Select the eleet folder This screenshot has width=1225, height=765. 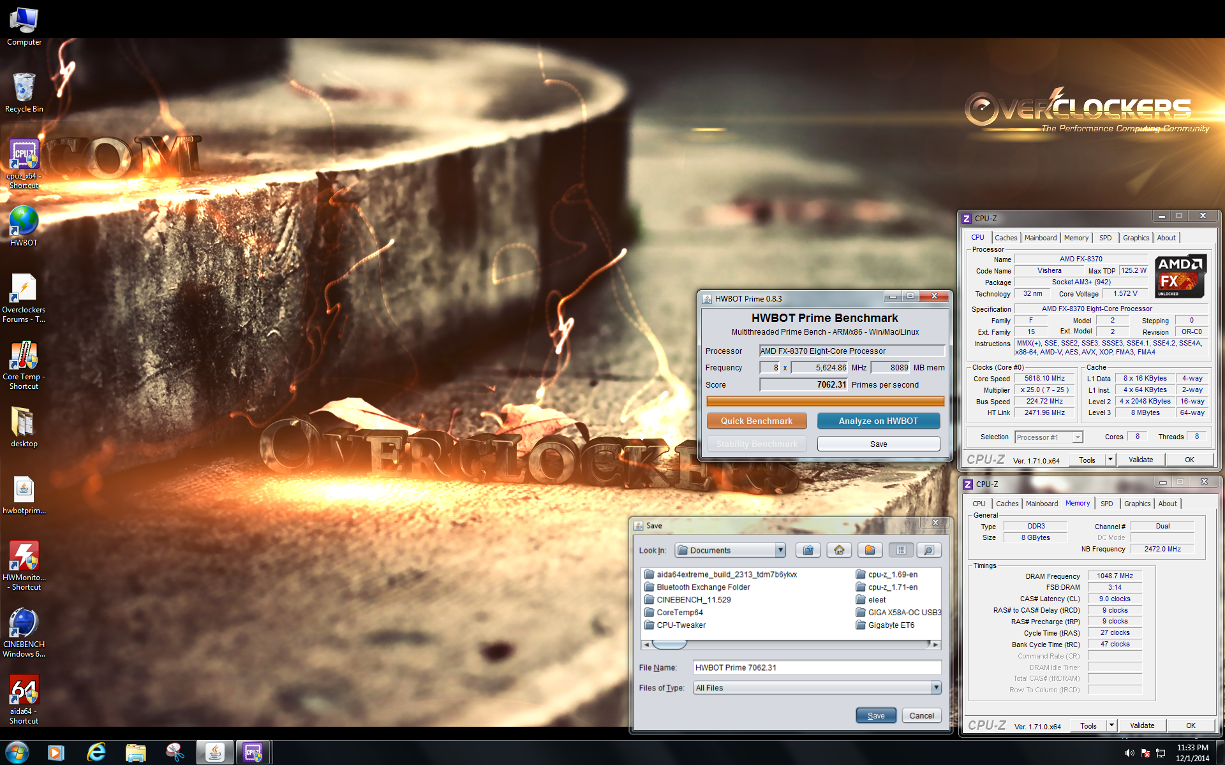pos(871,600)
